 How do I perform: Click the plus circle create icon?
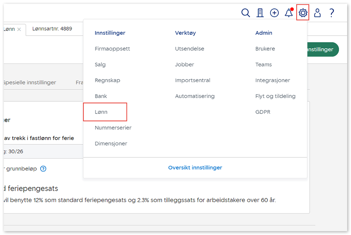coord(274,13)
